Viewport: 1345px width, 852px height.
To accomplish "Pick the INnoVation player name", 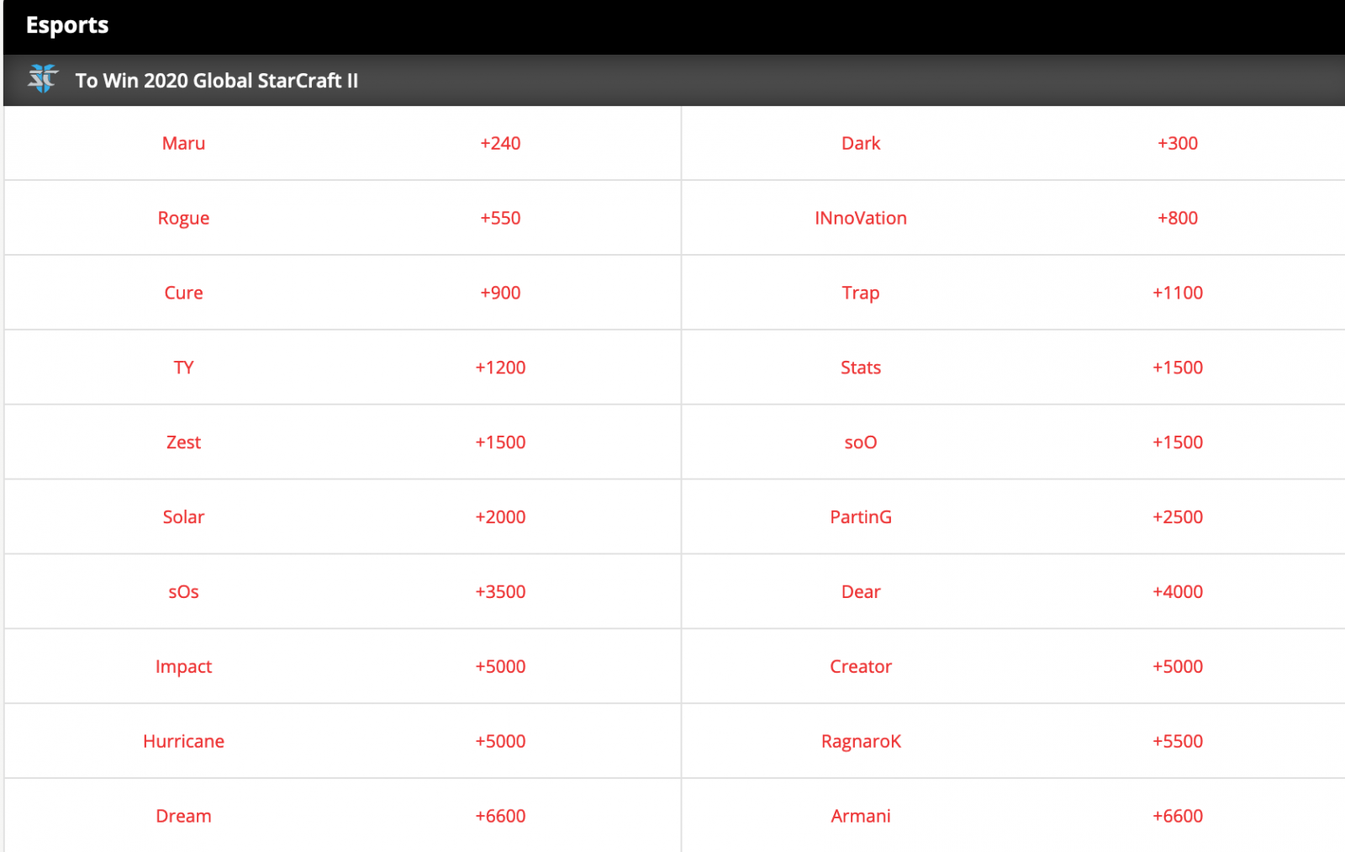I will (861, 218).
